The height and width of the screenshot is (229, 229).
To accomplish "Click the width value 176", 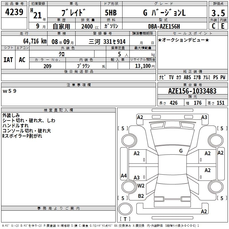I will (198, 103).
